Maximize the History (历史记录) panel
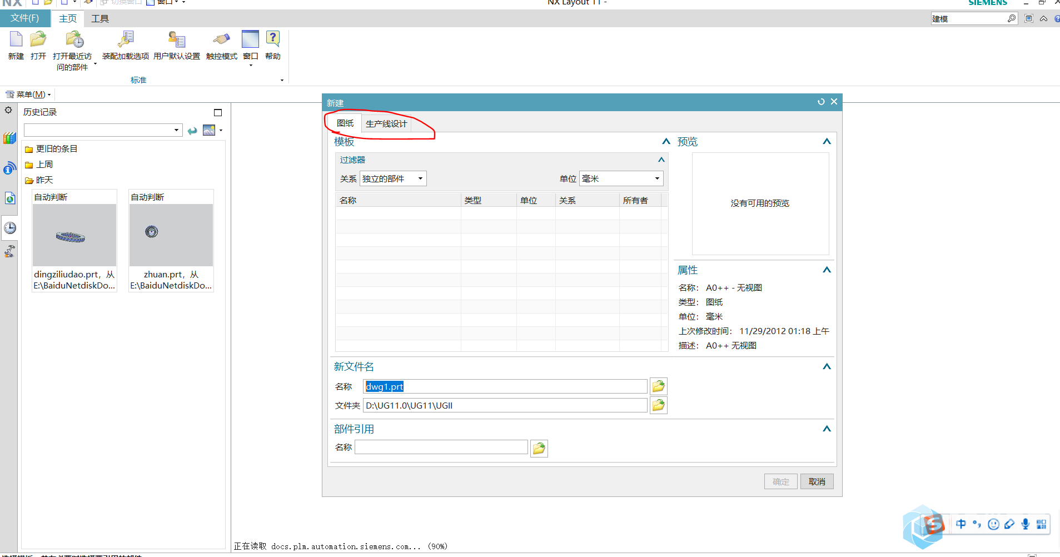The width and height of the screenshot is (1060, 557). 218,112
